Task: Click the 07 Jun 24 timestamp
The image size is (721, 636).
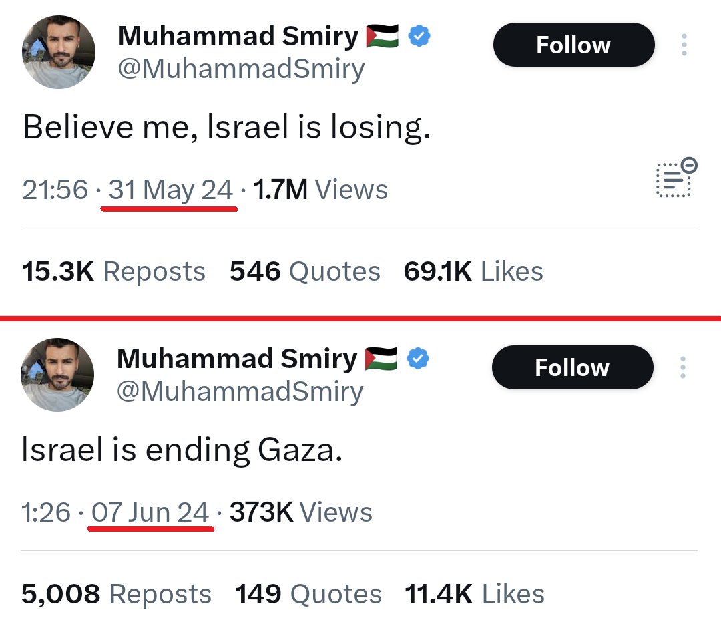Action: tap(150, 512)
